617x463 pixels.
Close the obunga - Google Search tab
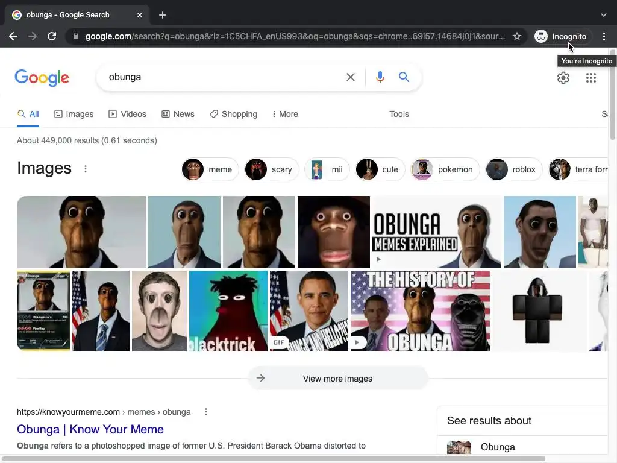coord(140,15)
